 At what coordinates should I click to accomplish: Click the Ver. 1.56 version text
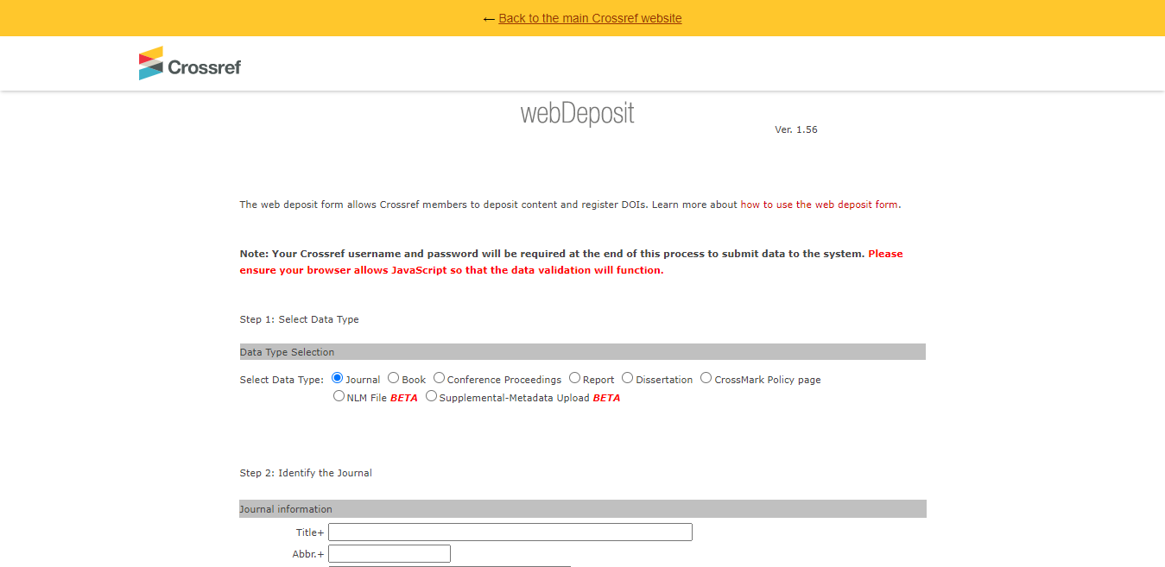795,129
